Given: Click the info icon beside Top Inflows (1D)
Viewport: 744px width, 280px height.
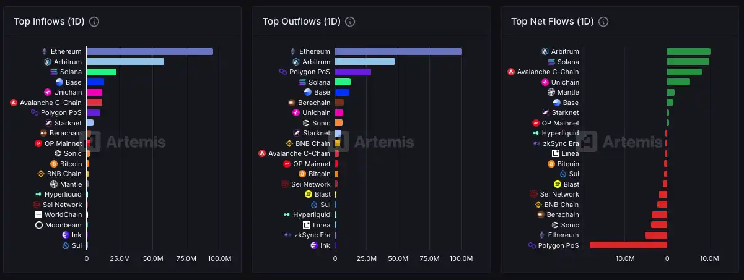Looking at the screenshot, I should [x=94, y=22].
